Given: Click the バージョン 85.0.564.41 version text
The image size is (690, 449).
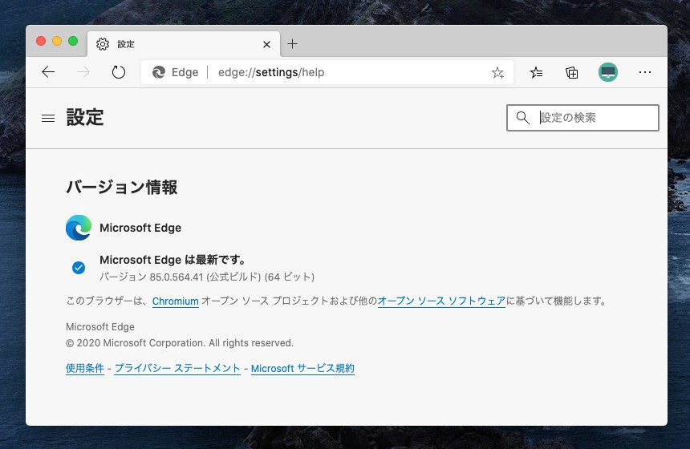Looking at the screenshot, I should [x=207, y=277].
